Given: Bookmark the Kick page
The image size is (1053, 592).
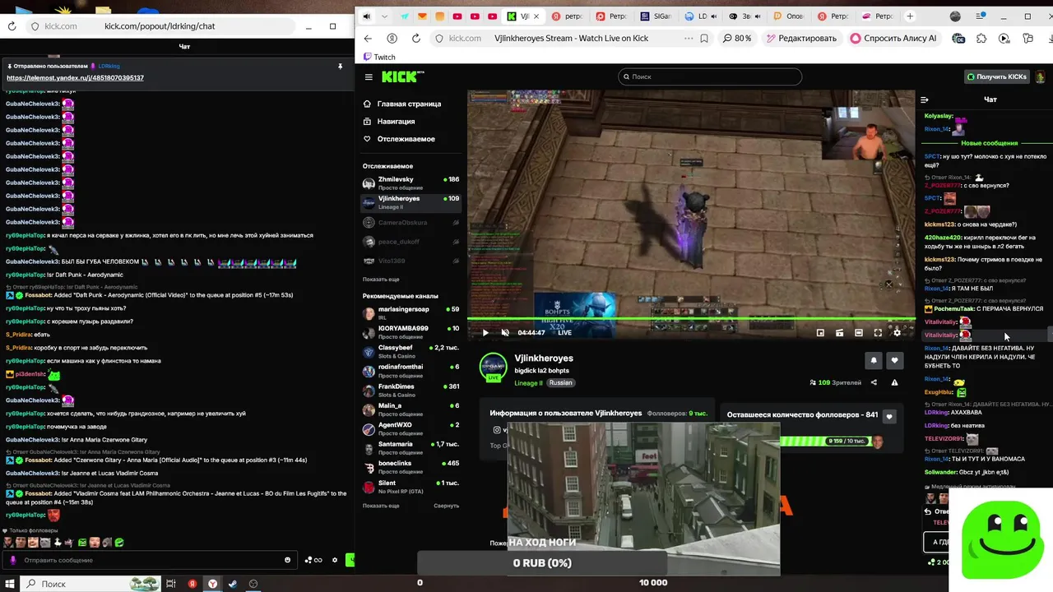Looking at the screenshot, I should tap(704, 38).
